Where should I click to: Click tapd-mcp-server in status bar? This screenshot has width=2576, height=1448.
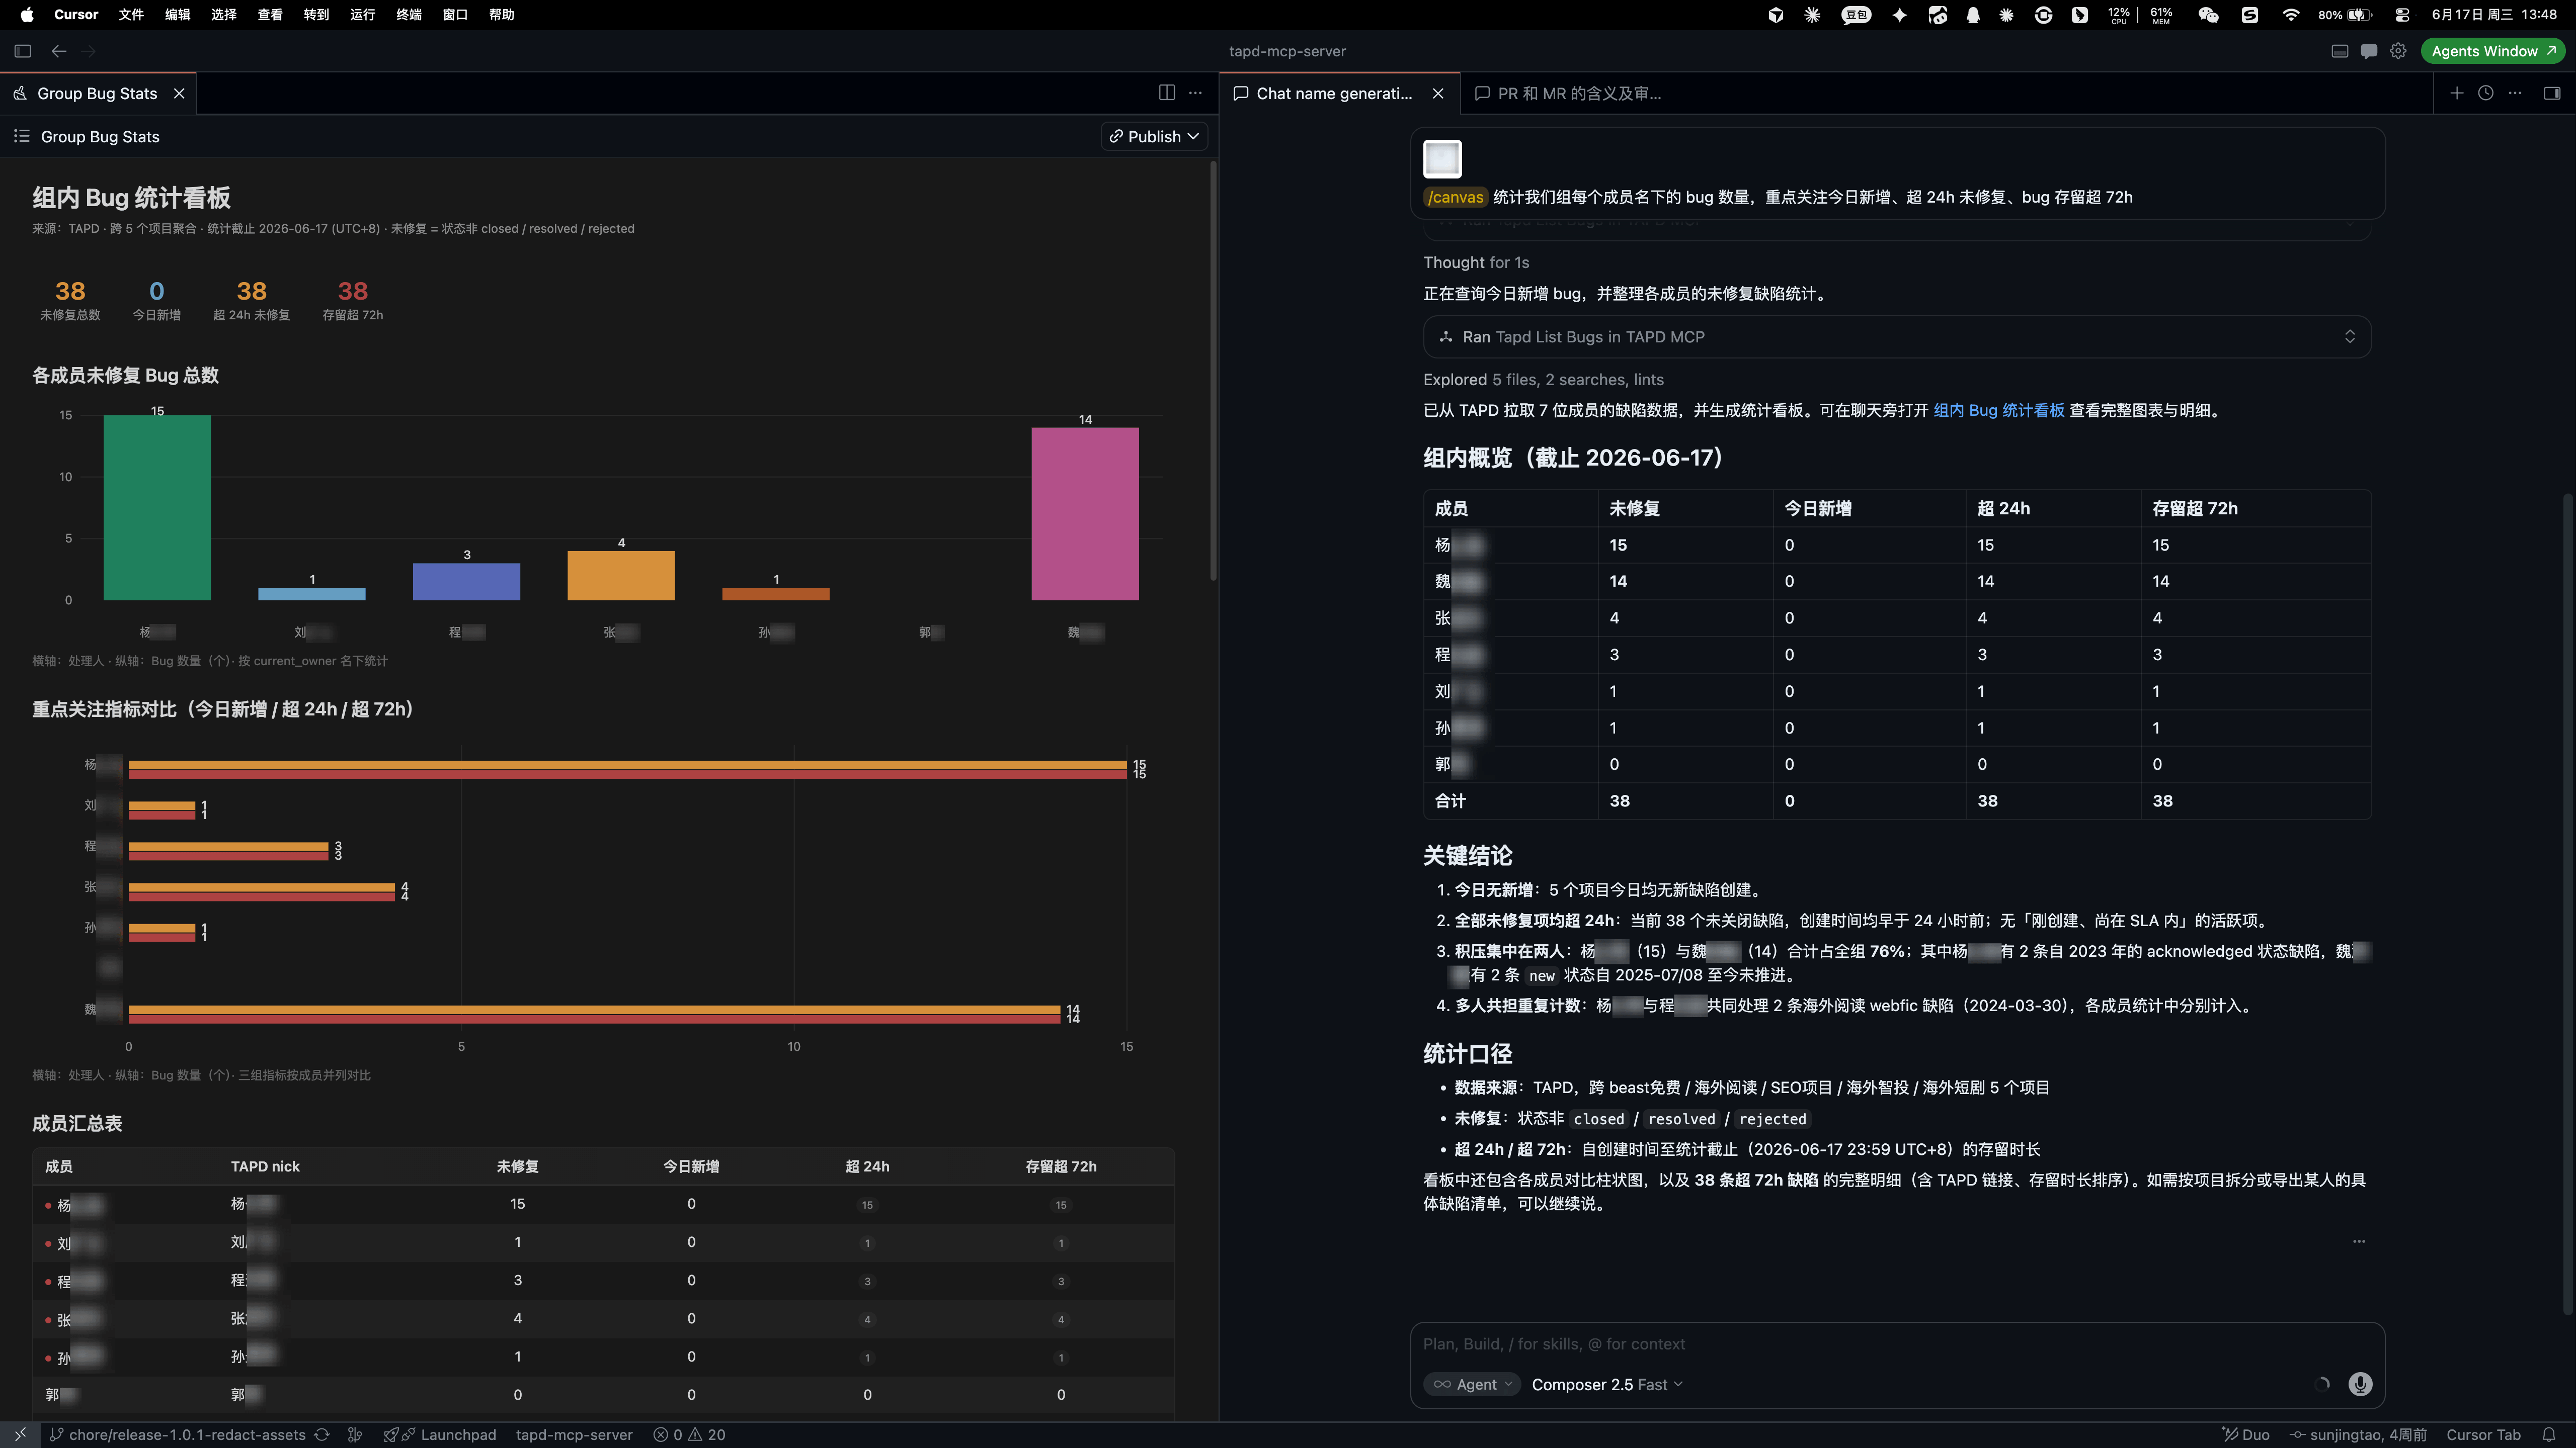pyautogui.click(x=574, y=1435)
